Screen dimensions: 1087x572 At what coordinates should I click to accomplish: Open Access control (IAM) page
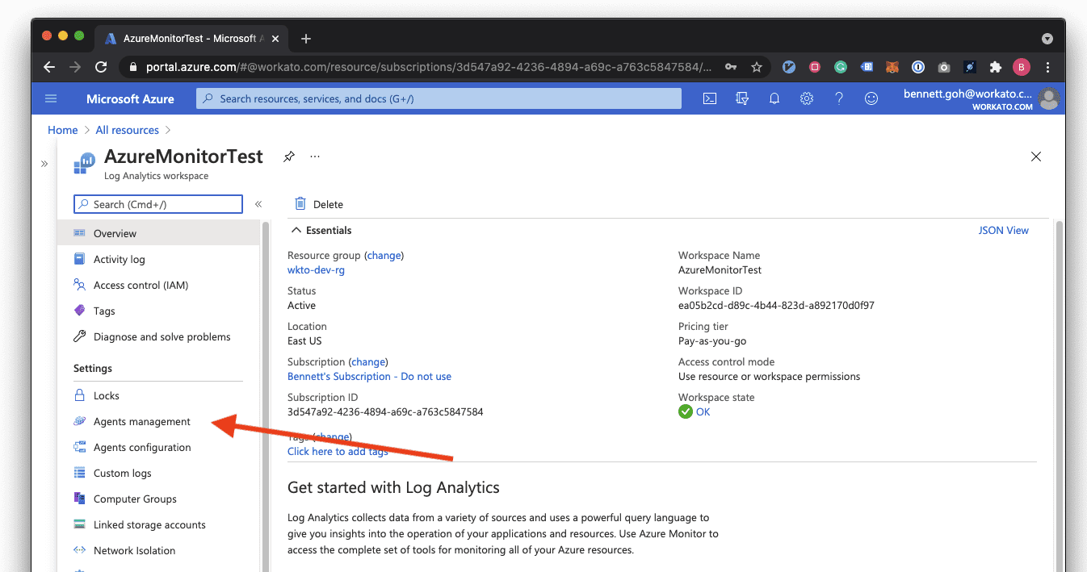[141, 285]
